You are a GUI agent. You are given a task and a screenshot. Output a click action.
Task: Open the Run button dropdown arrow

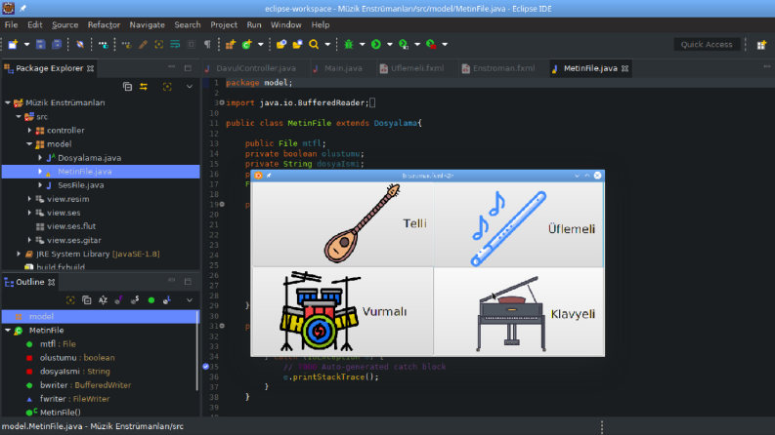390,45
